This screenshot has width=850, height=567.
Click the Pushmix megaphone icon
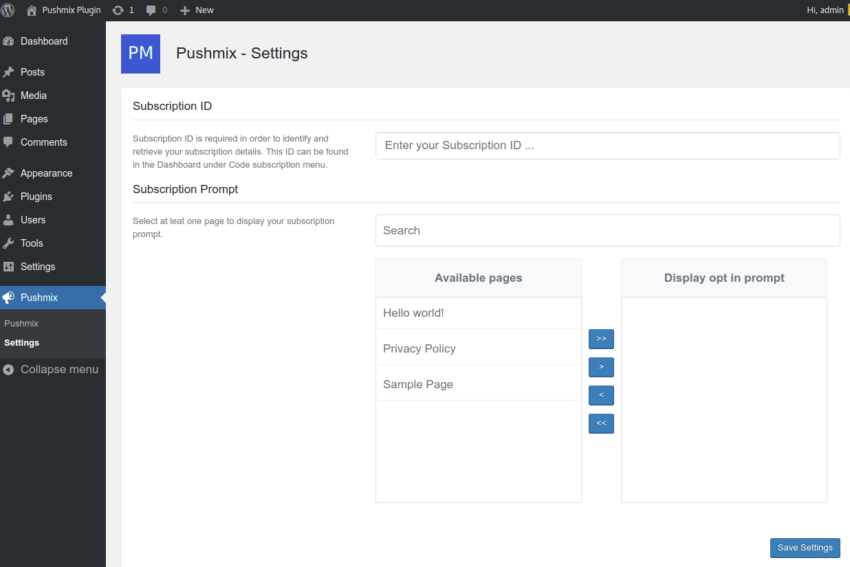tap(8, 298)
